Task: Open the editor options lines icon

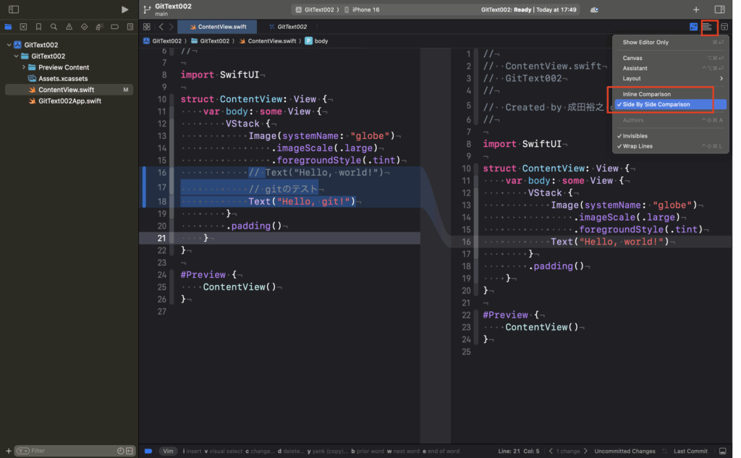Action: tap(708, 27)
